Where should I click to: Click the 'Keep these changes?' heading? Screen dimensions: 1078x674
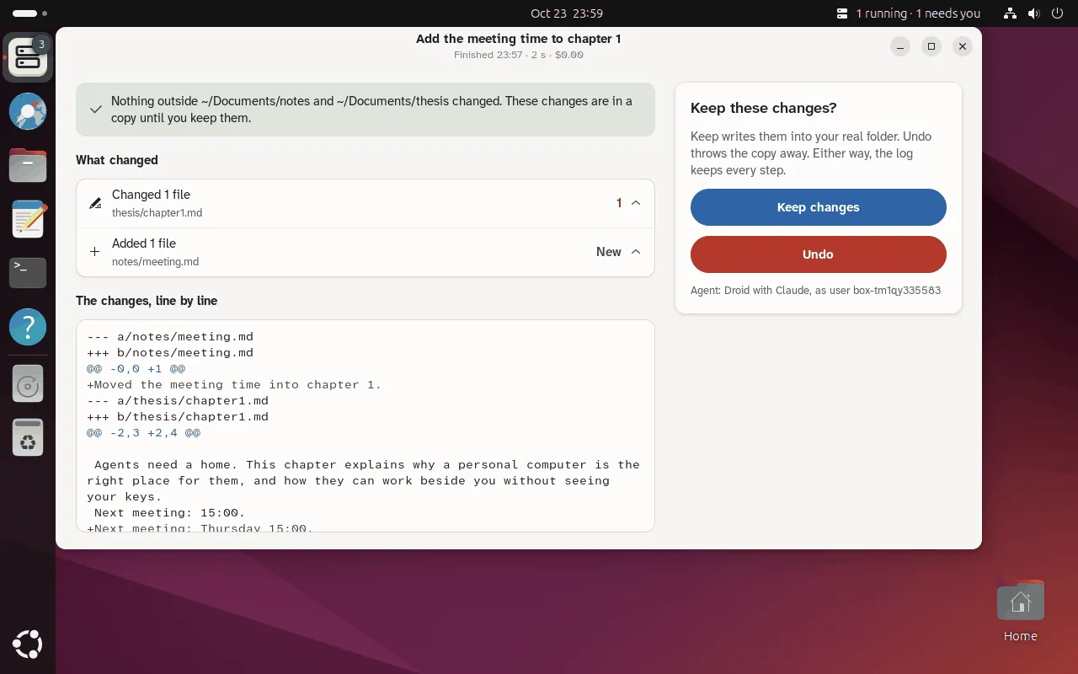tap(763, 108)
